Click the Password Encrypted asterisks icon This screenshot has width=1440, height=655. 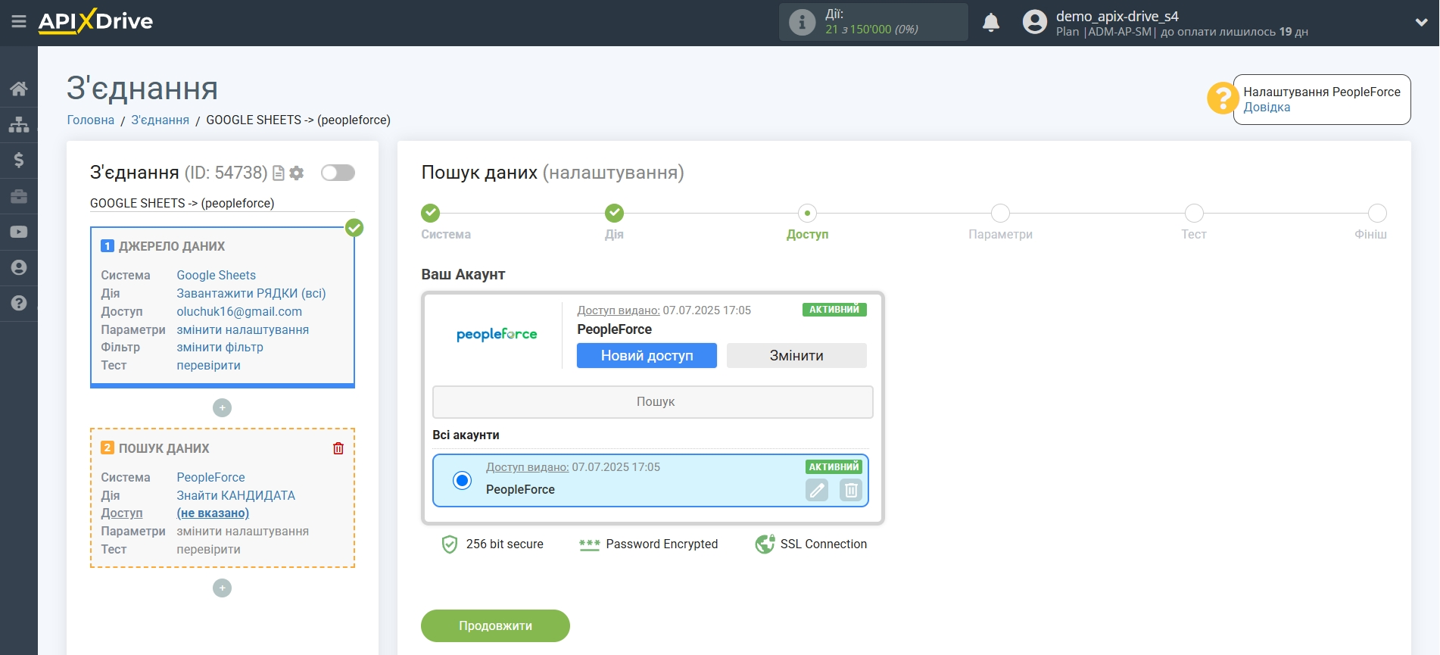coord(589,544)
